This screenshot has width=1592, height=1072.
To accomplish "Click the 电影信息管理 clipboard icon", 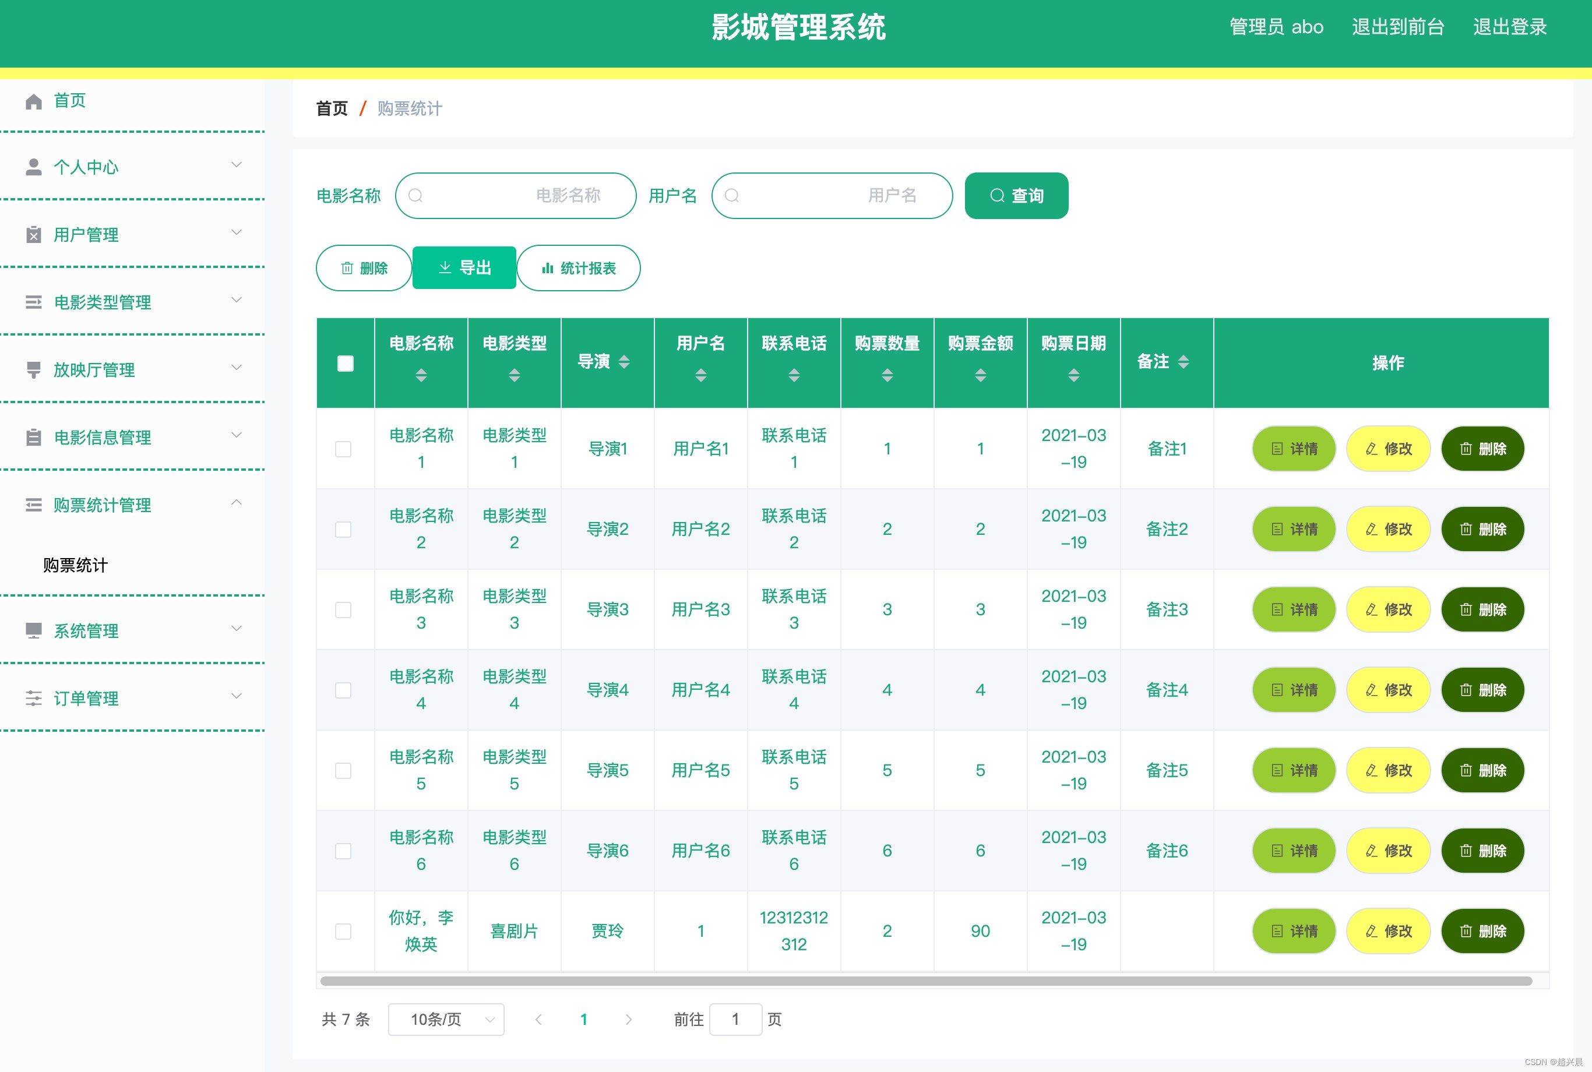I will (34, 438).
